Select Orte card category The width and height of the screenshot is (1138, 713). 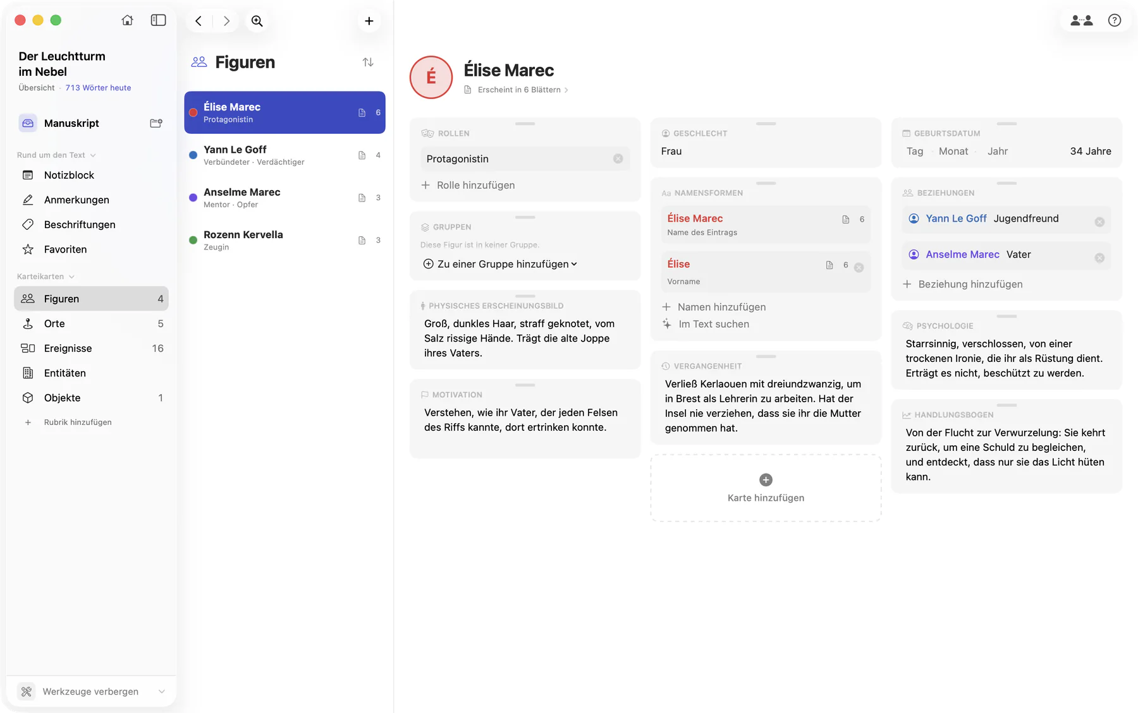(91, 323)
